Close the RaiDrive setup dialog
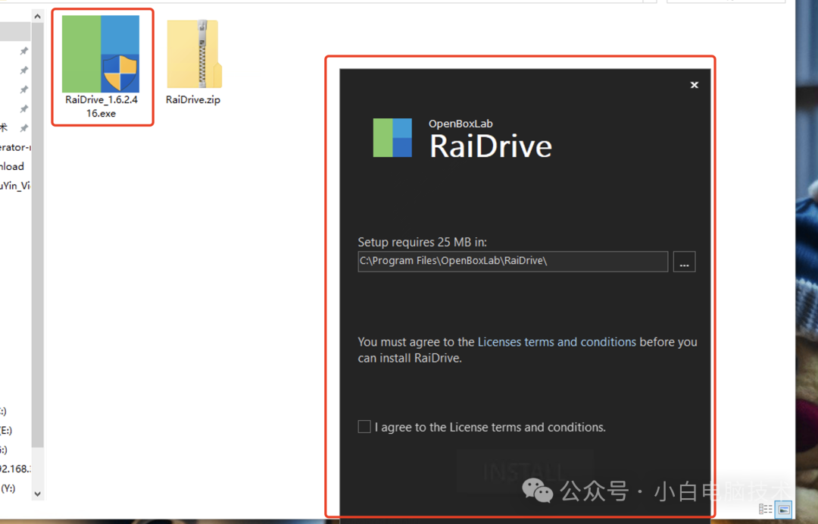This screenshot has height=524, width=818. pyautogui.click(x=695, y=85)
